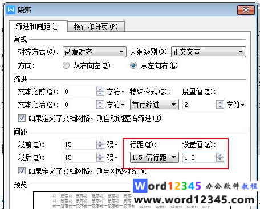Increase the 度量值 measurement value
Image resolution: width=260 pixels, height=209 pixels.
pos(220,102)
